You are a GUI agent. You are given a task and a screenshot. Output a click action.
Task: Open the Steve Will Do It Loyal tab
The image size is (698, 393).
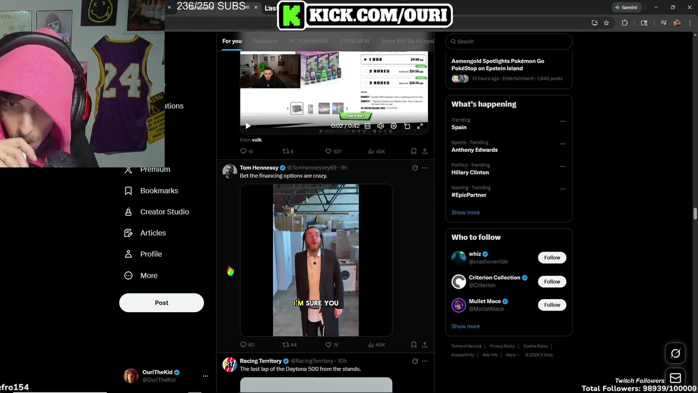[407, 41]
